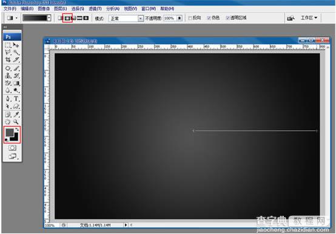Select the Rectangular Marquee tool
Screen dimensions: 336x234
(8, 45)
